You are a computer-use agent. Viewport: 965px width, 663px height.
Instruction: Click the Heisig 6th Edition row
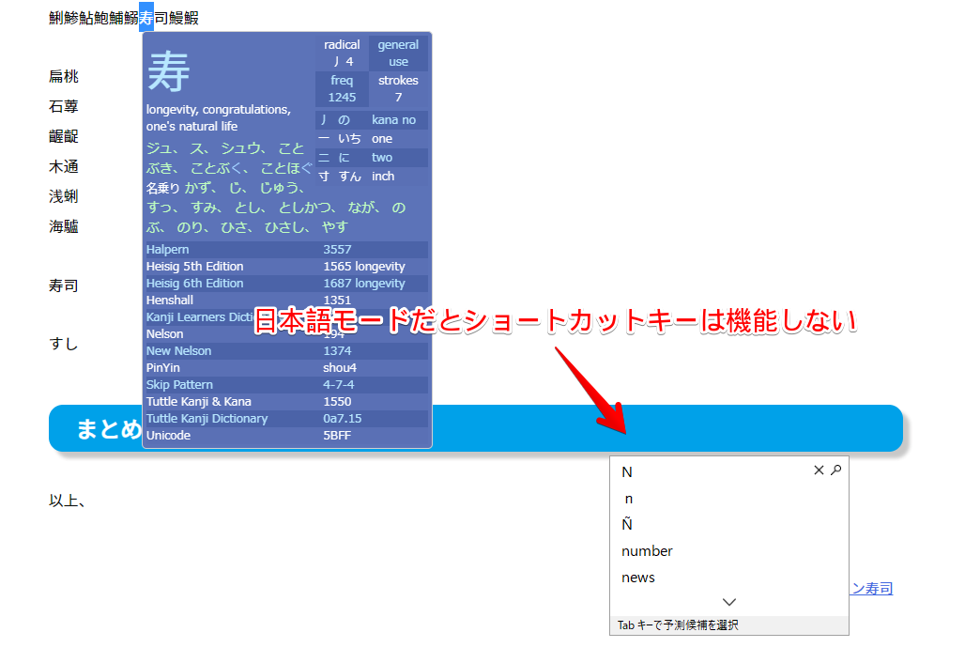(x=287, y=284)
